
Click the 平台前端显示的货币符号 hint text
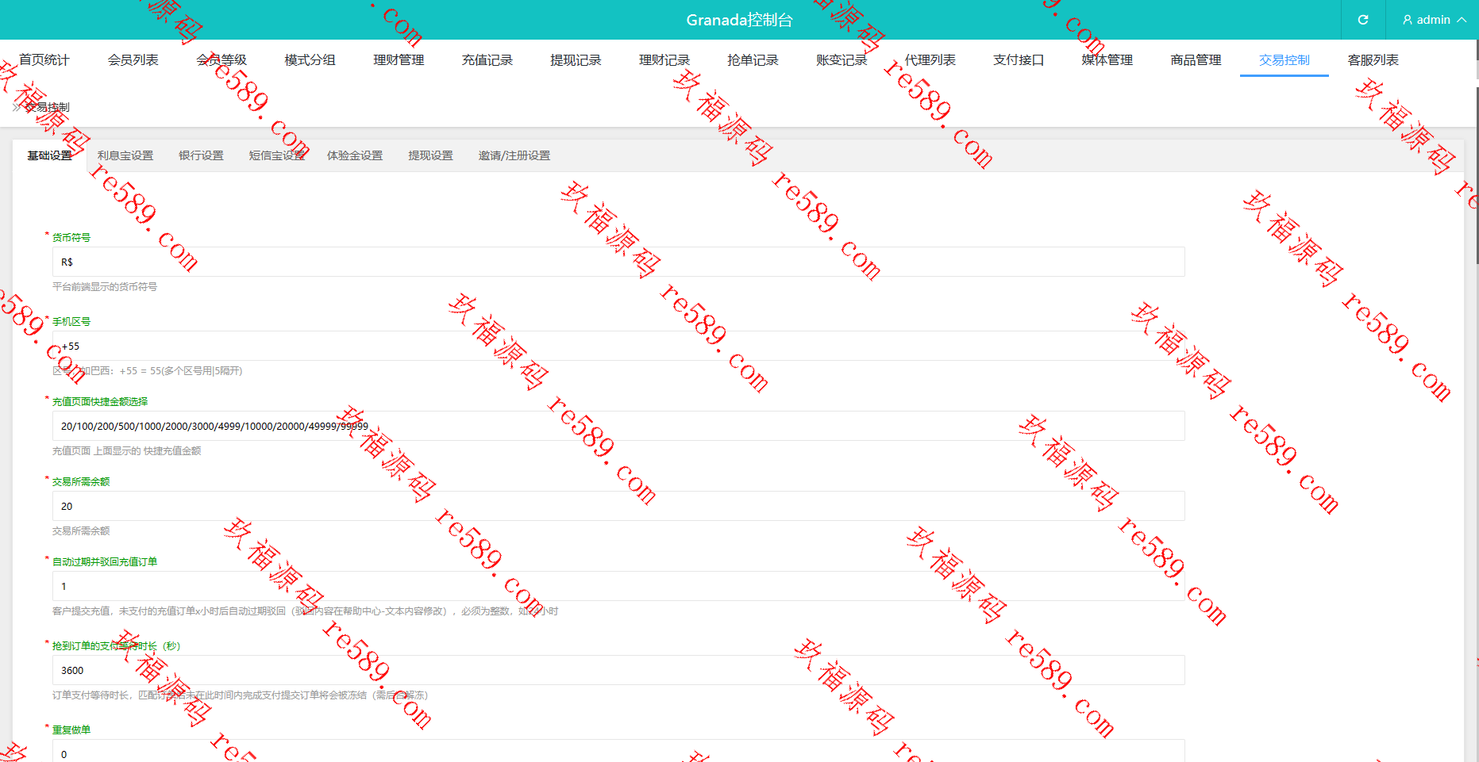[105, 287]
